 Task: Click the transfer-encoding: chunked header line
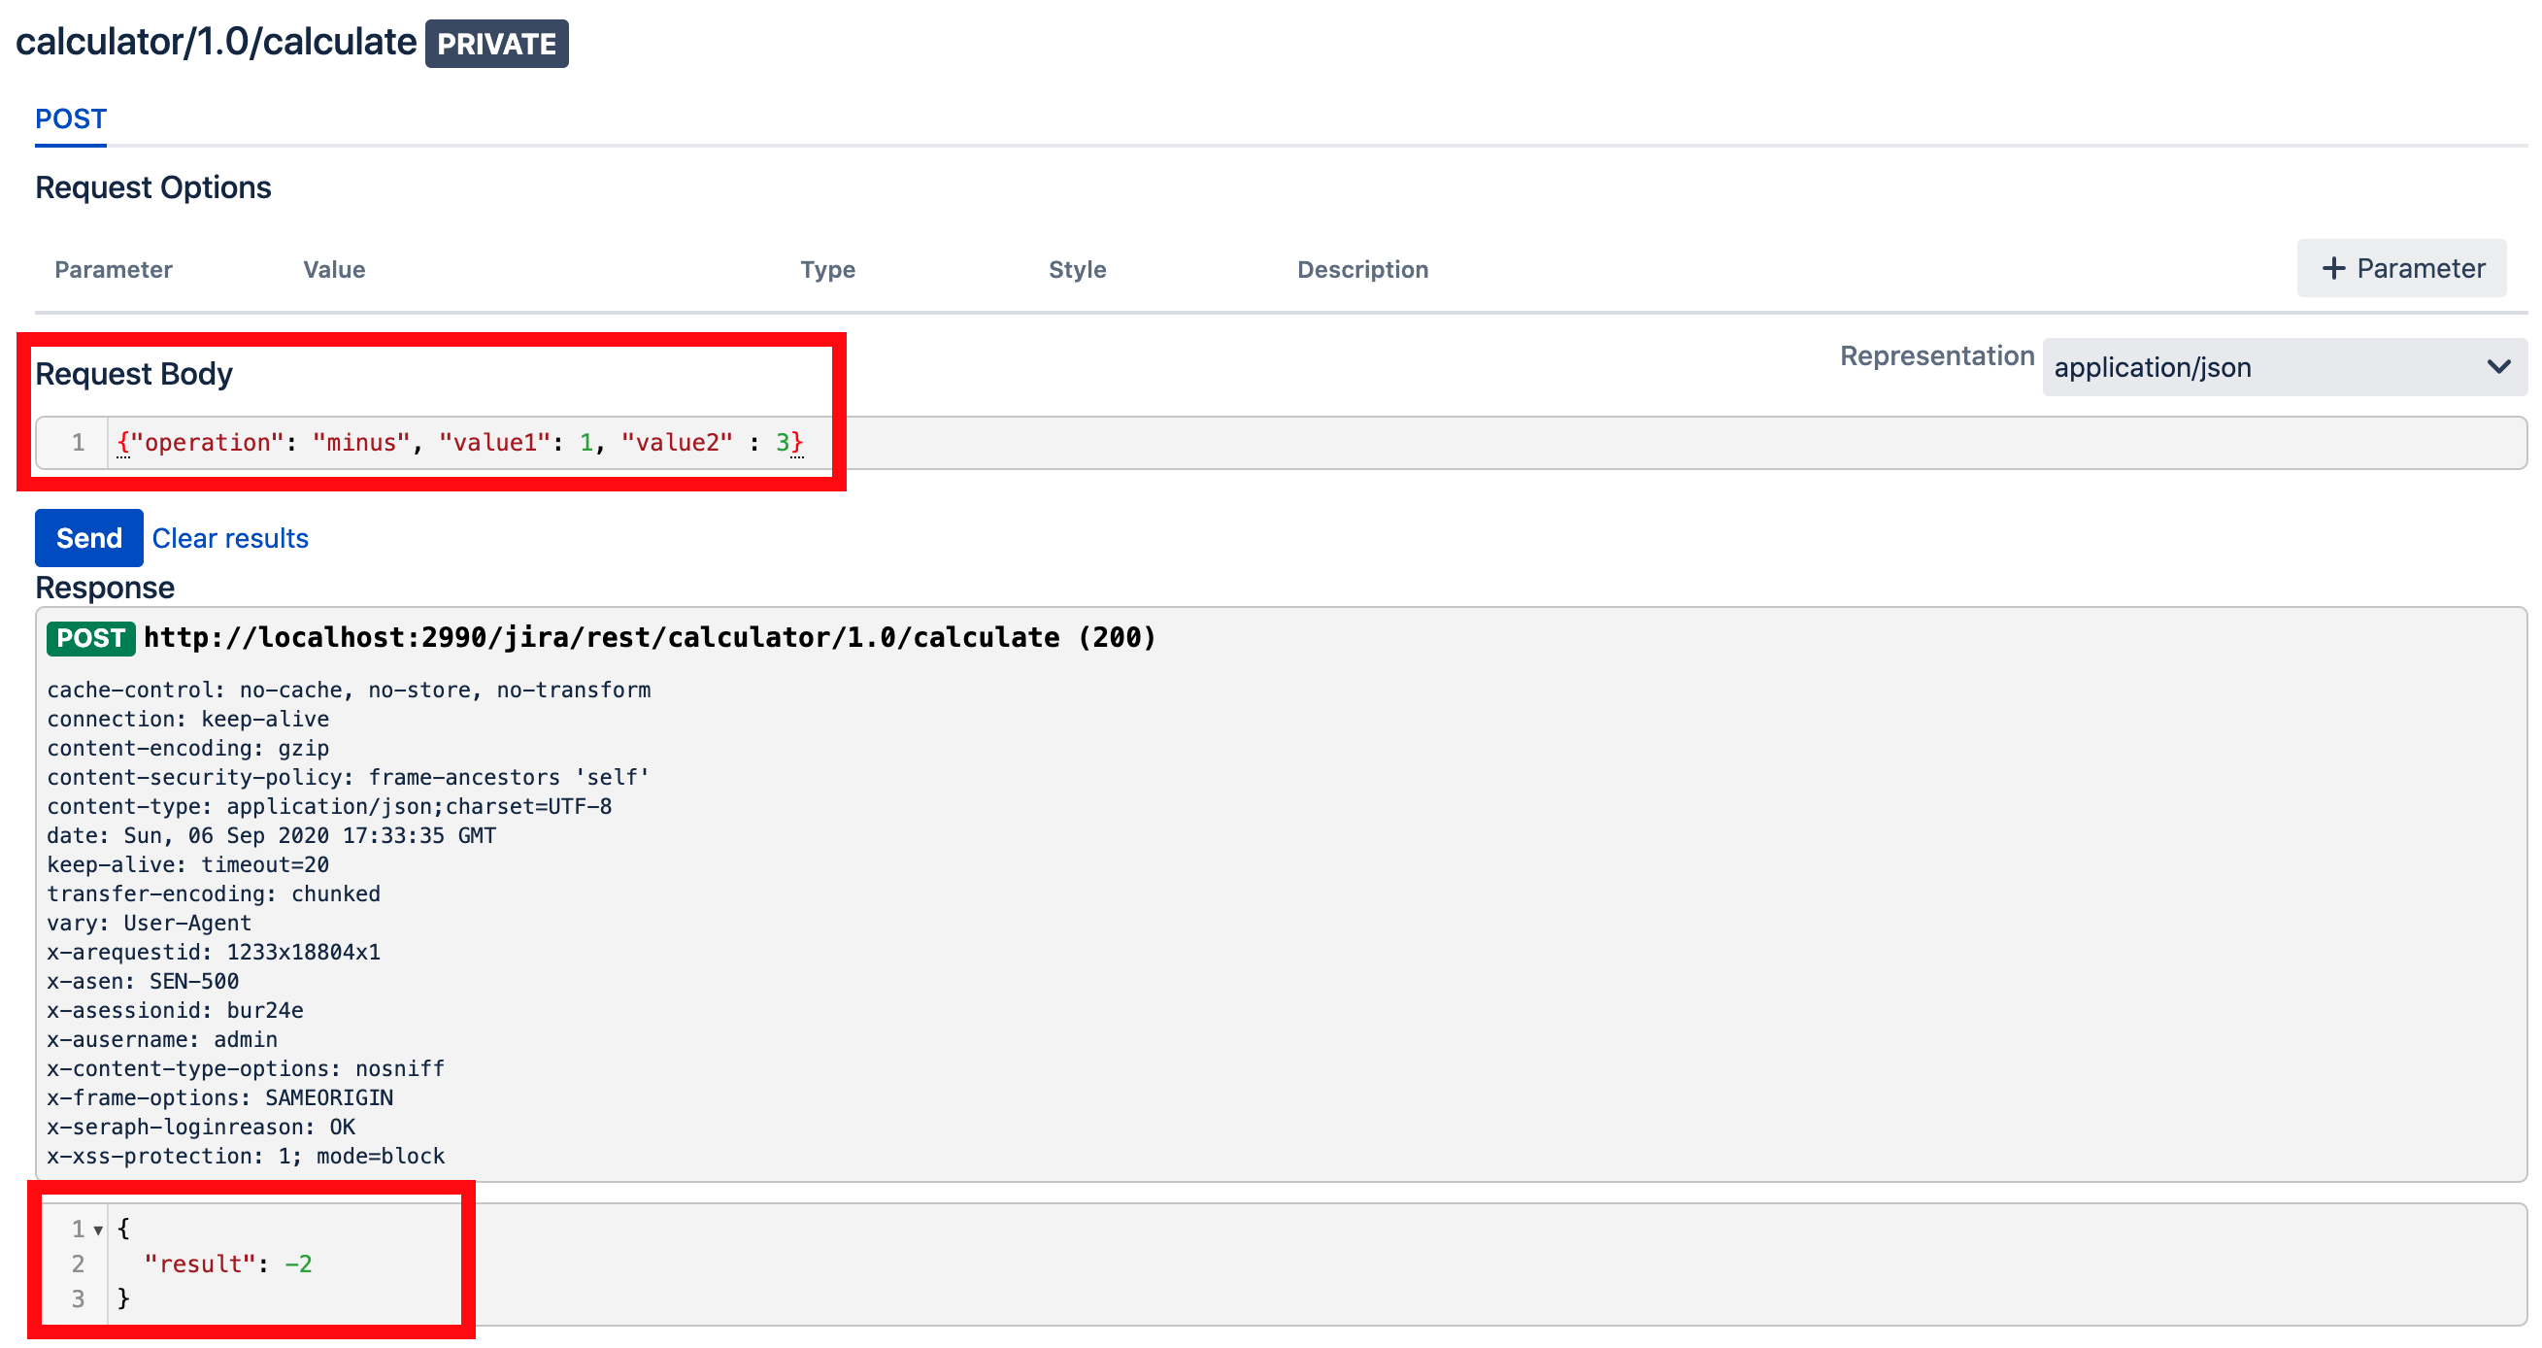point(214,894)
